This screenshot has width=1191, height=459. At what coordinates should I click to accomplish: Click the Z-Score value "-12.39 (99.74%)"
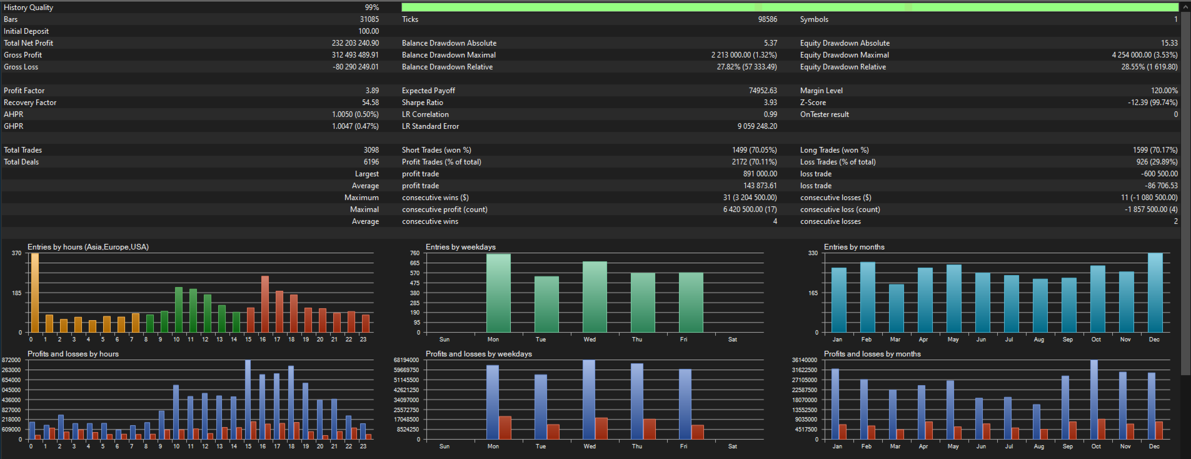[1153, 103]
